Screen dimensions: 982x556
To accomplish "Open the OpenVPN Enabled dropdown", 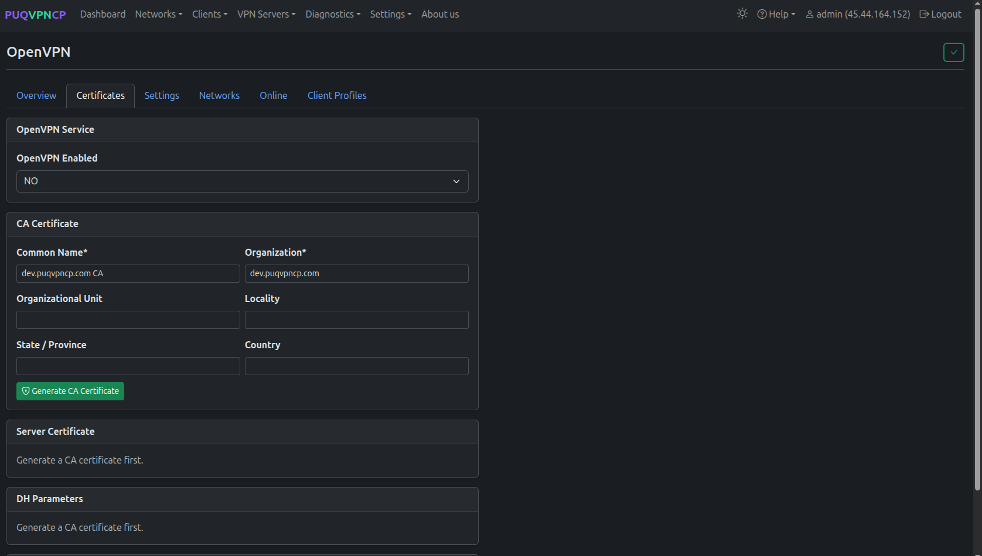I will click(243, 181).
